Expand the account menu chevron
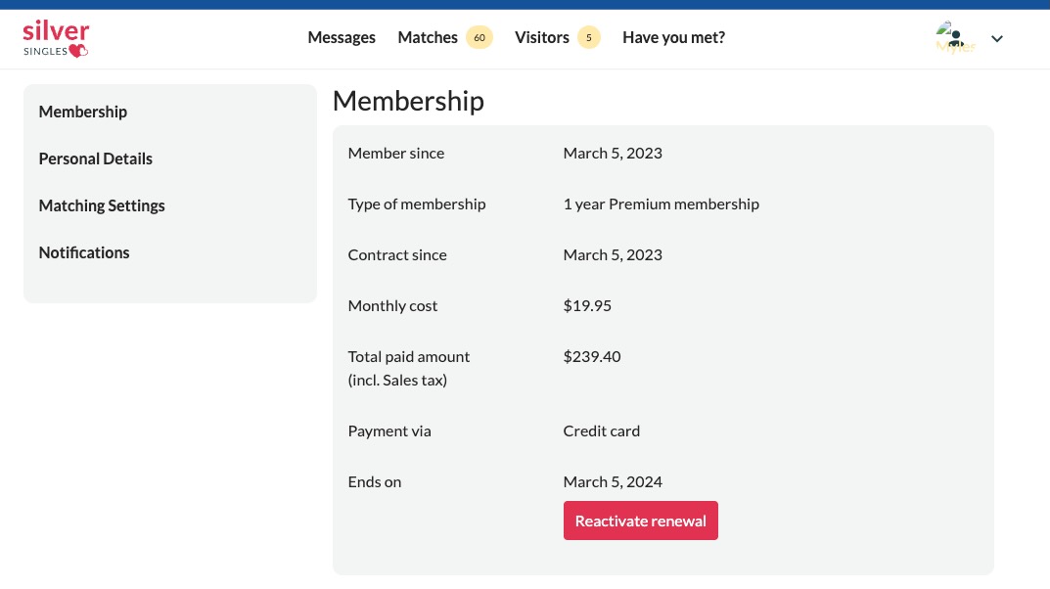The height and width of the screenshot is (589, 1050). 997,38
